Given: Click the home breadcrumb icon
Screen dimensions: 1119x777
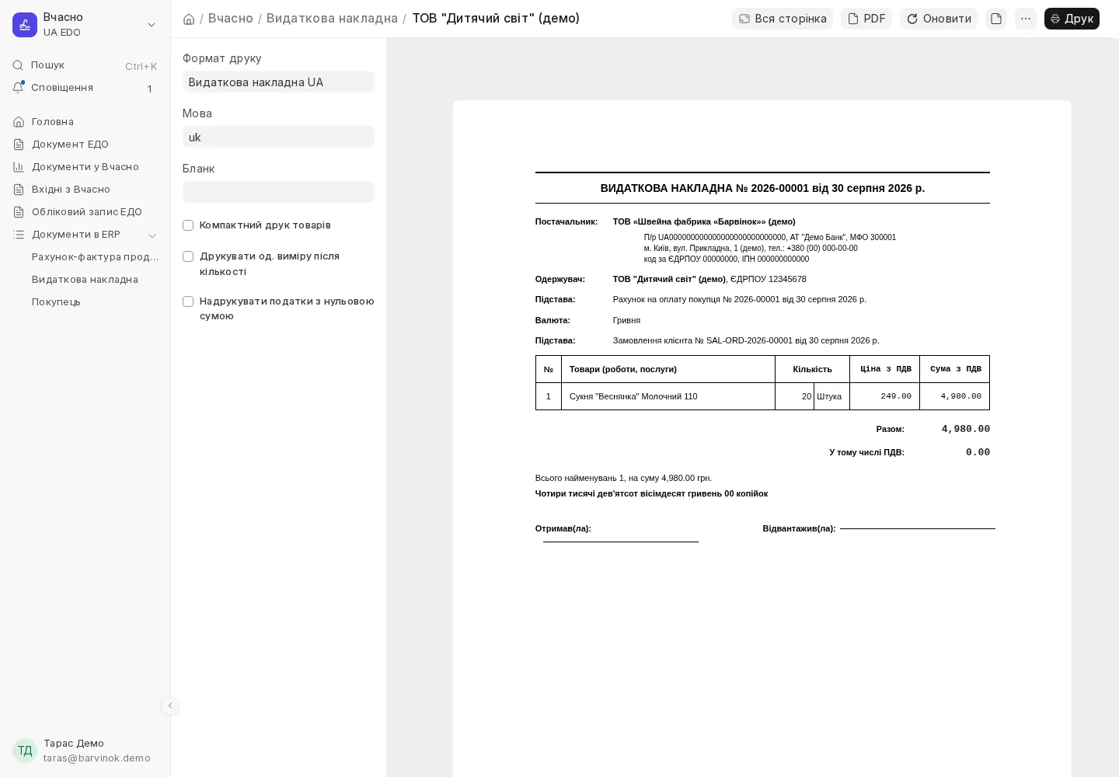Looking at the screenshot, I should (189, 19).
